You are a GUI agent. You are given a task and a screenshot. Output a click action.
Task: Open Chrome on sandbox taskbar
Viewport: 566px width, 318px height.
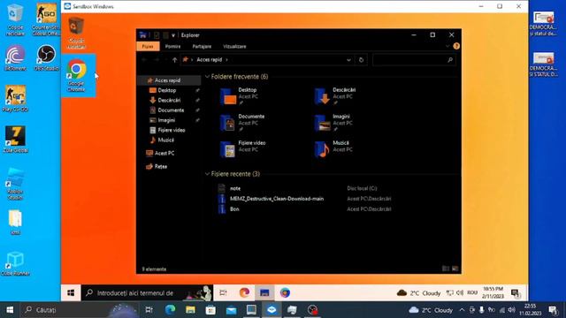pyautogui.click(x=285, y=292)
